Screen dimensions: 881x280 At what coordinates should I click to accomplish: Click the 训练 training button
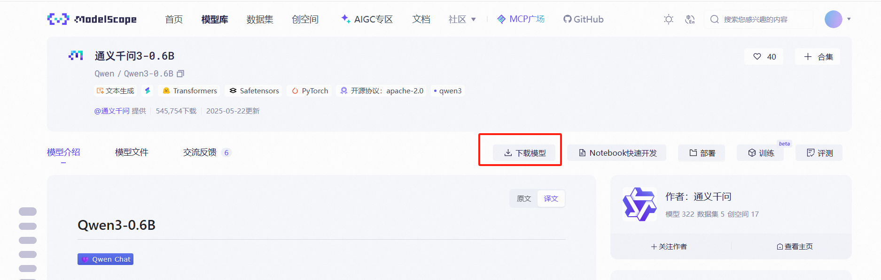760,153
